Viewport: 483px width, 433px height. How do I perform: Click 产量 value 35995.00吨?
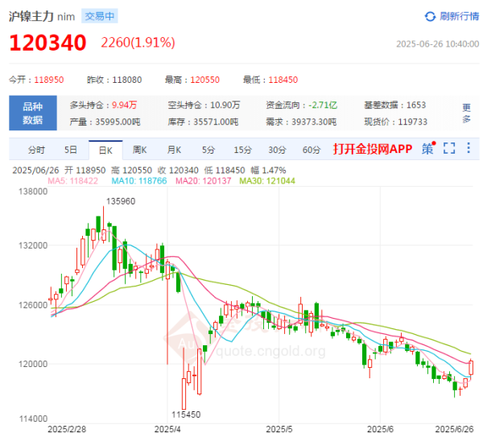coord(118,122)
